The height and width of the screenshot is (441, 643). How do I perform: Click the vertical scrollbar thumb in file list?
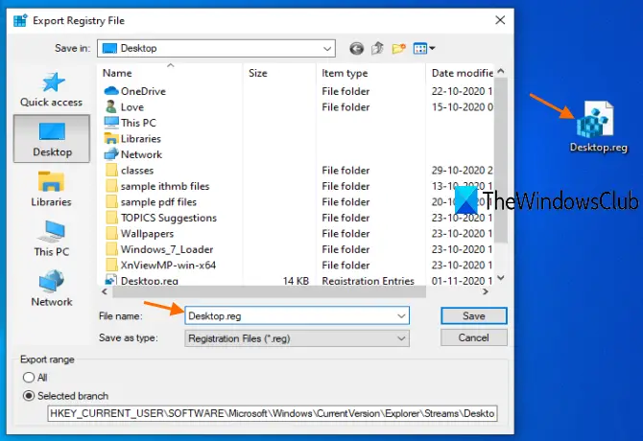click(501, 160)
